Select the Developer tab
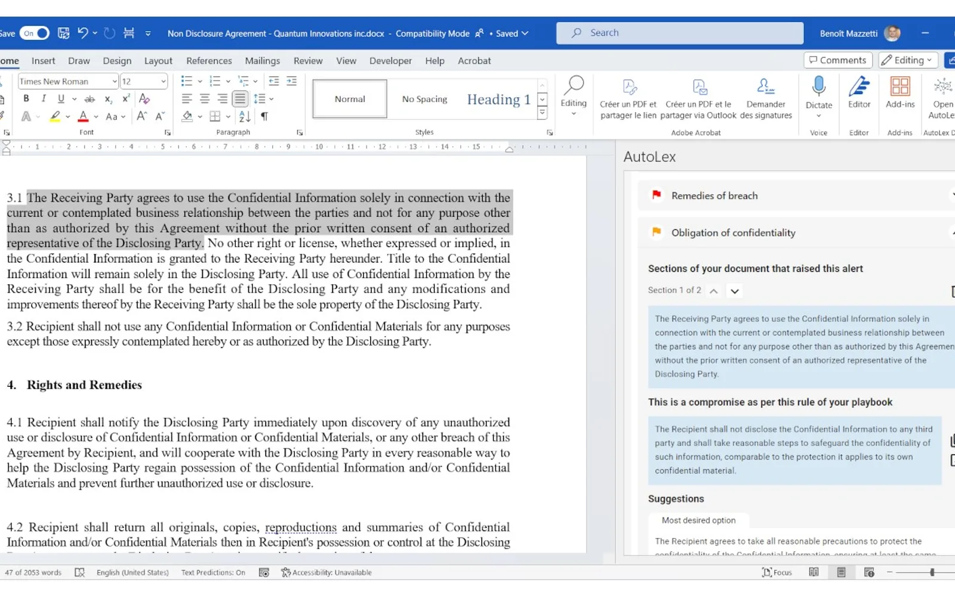Screen dimensions: 955x596 pos(390,61)
